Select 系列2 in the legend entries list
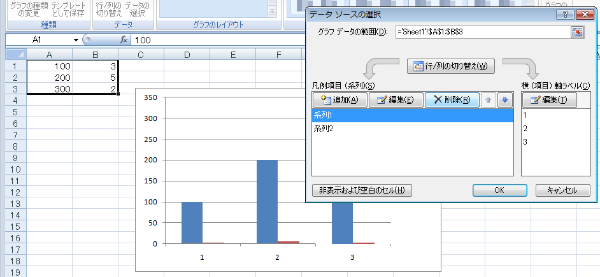Image resolution: width=600 pixels, height=277 pixels. tap(324, 129)
